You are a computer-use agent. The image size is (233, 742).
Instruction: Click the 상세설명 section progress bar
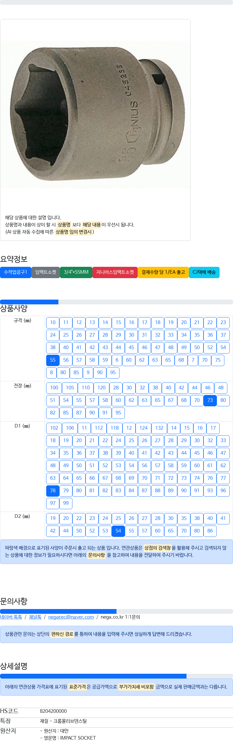coord(93,676)
